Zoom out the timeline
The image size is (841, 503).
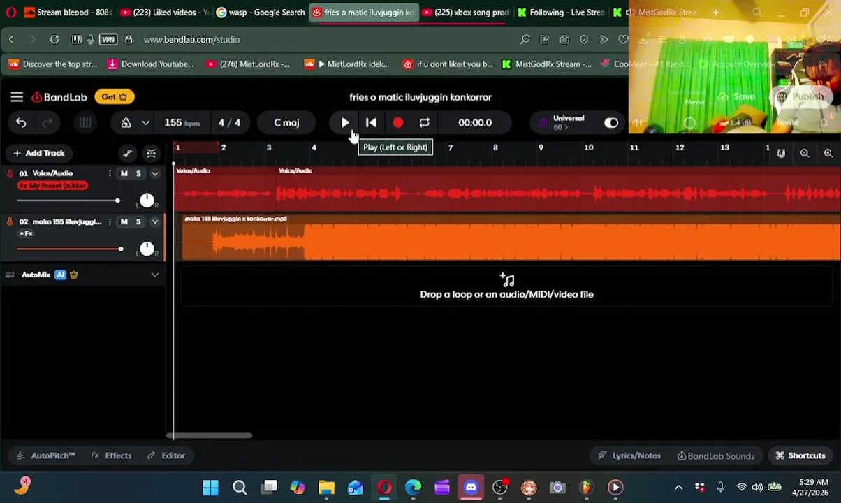(x=805, y=154)
